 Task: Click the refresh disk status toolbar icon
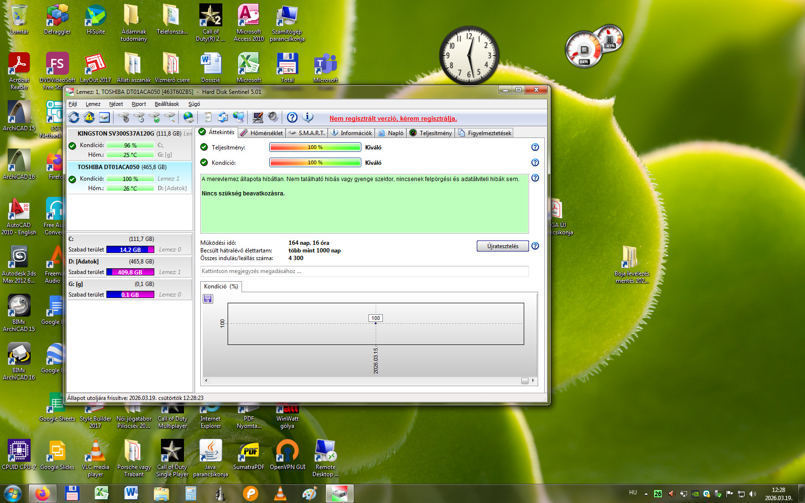(x=74, y=117)
